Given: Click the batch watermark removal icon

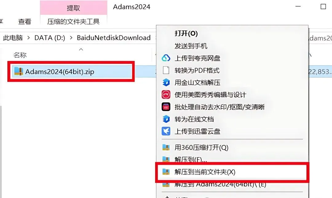Looking at the screenshot, I should pyautogui.click(x=166, y=107).
